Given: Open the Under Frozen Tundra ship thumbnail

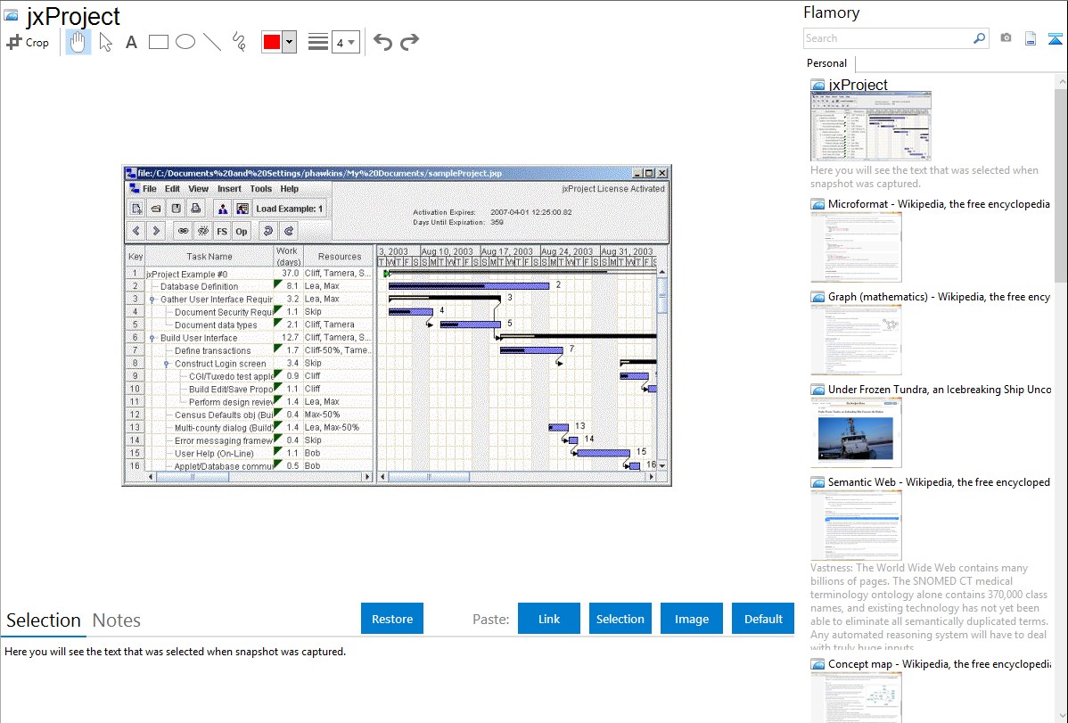Looking at the screenshot, I should pyautogui.click(x=856, y=432).
